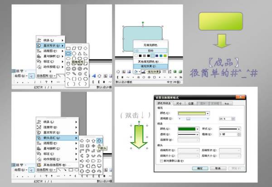272x187 pixels.
Task: Pick the plain rectangle in basic shapes gallery
Action: click(x=68, y=48)
